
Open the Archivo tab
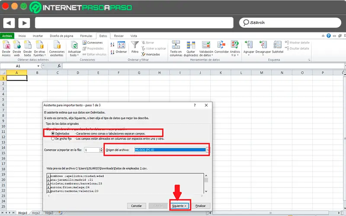[x=7, y=36]
